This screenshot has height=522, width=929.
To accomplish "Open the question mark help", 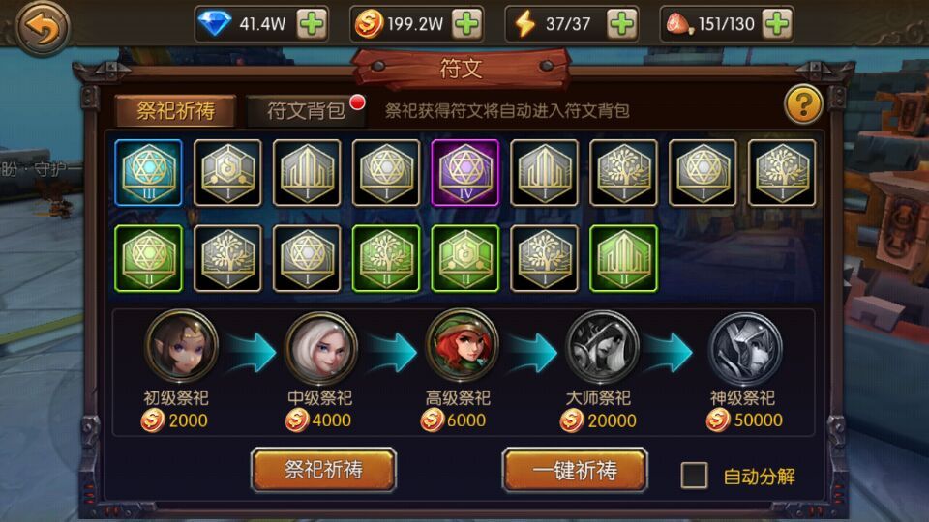I will 803,105.
